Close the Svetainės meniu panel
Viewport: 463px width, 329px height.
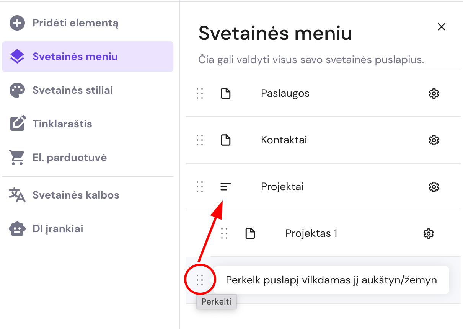(x=441, y=27)
